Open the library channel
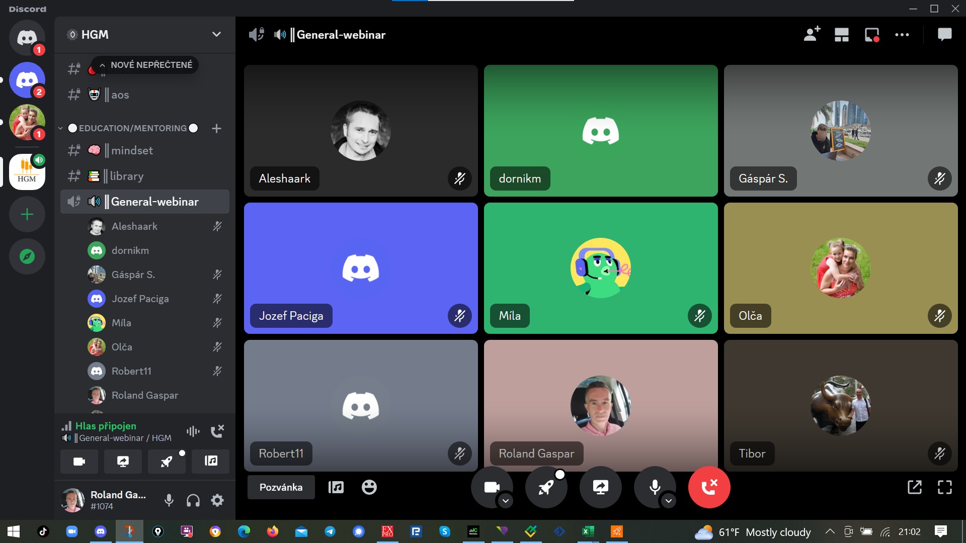Viewport: 966px width, 543px height. 145,176
